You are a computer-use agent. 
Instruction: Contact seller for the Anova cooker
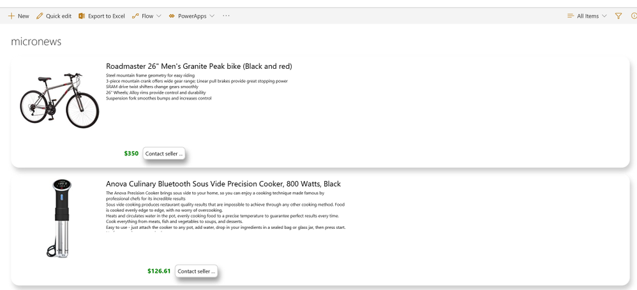(197, 271)
